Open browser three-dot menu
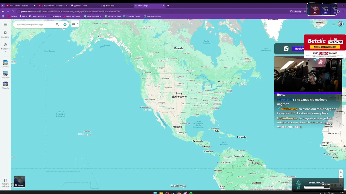This screenshot has width=346, height=194. (343, 11)
